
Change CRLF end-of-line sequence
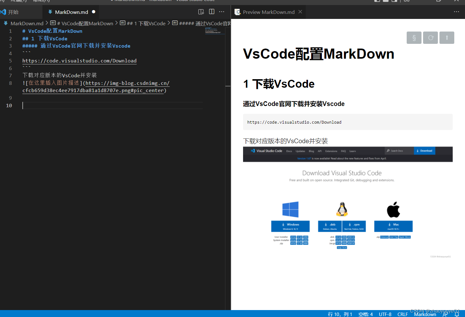pos(403,314)
